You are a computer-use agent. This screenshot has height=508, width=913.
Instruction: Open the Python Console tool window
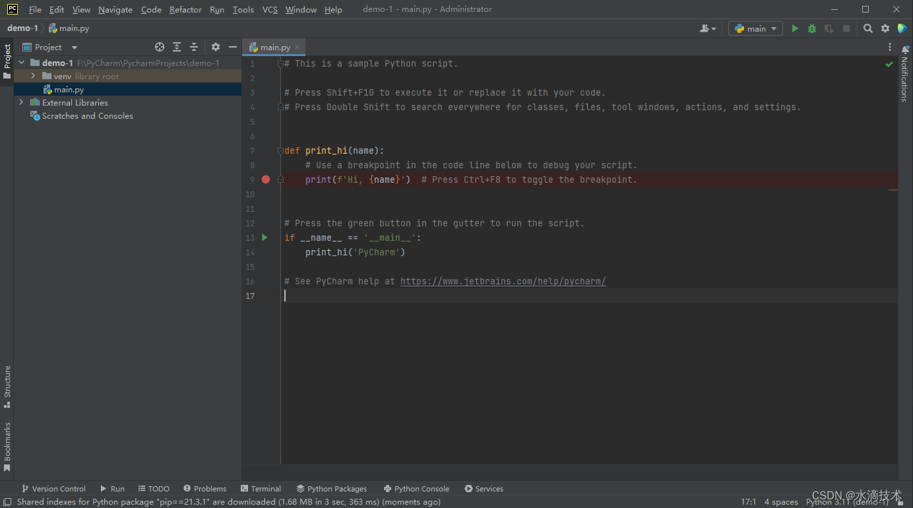tap(416, 489)
